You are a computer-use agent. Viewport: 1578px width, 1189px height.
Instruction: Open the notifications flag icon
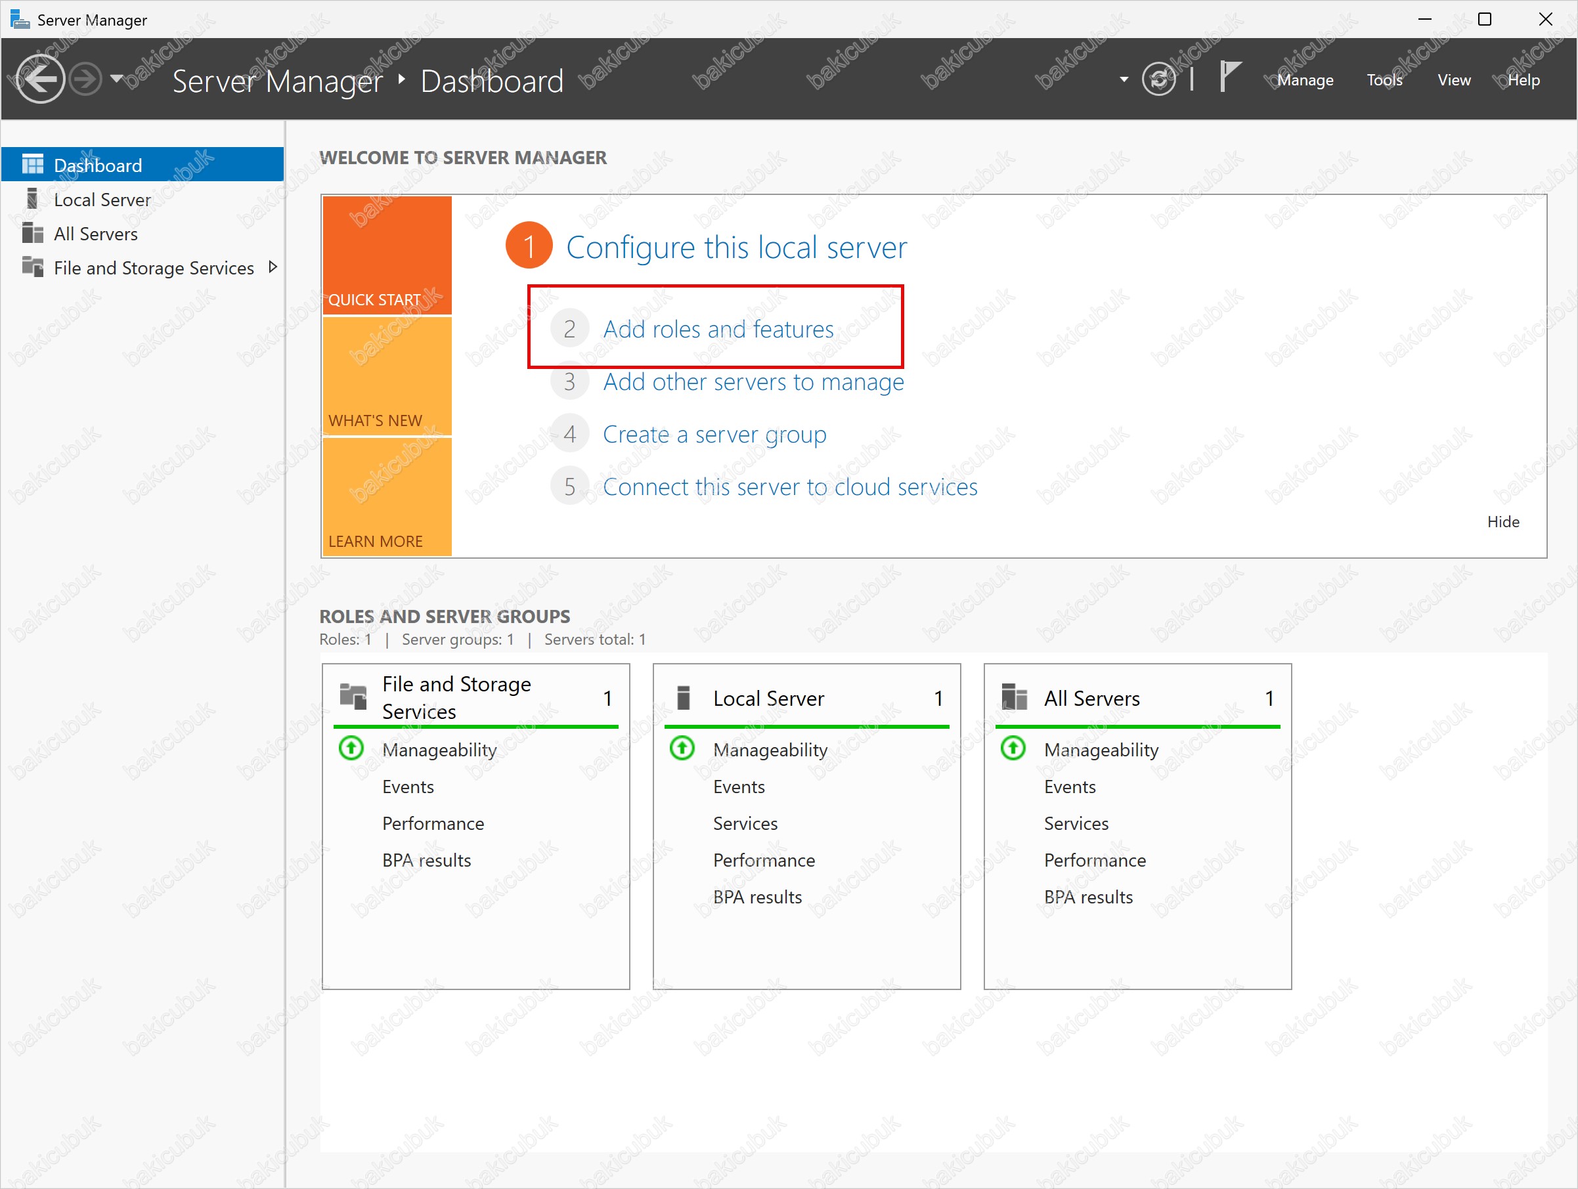1229,77
